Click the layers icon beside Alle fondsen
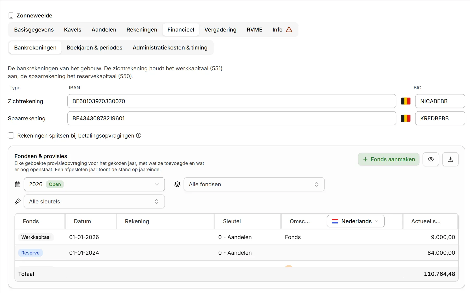The height and width of the screenshot is (293, 470). (178, 184)
